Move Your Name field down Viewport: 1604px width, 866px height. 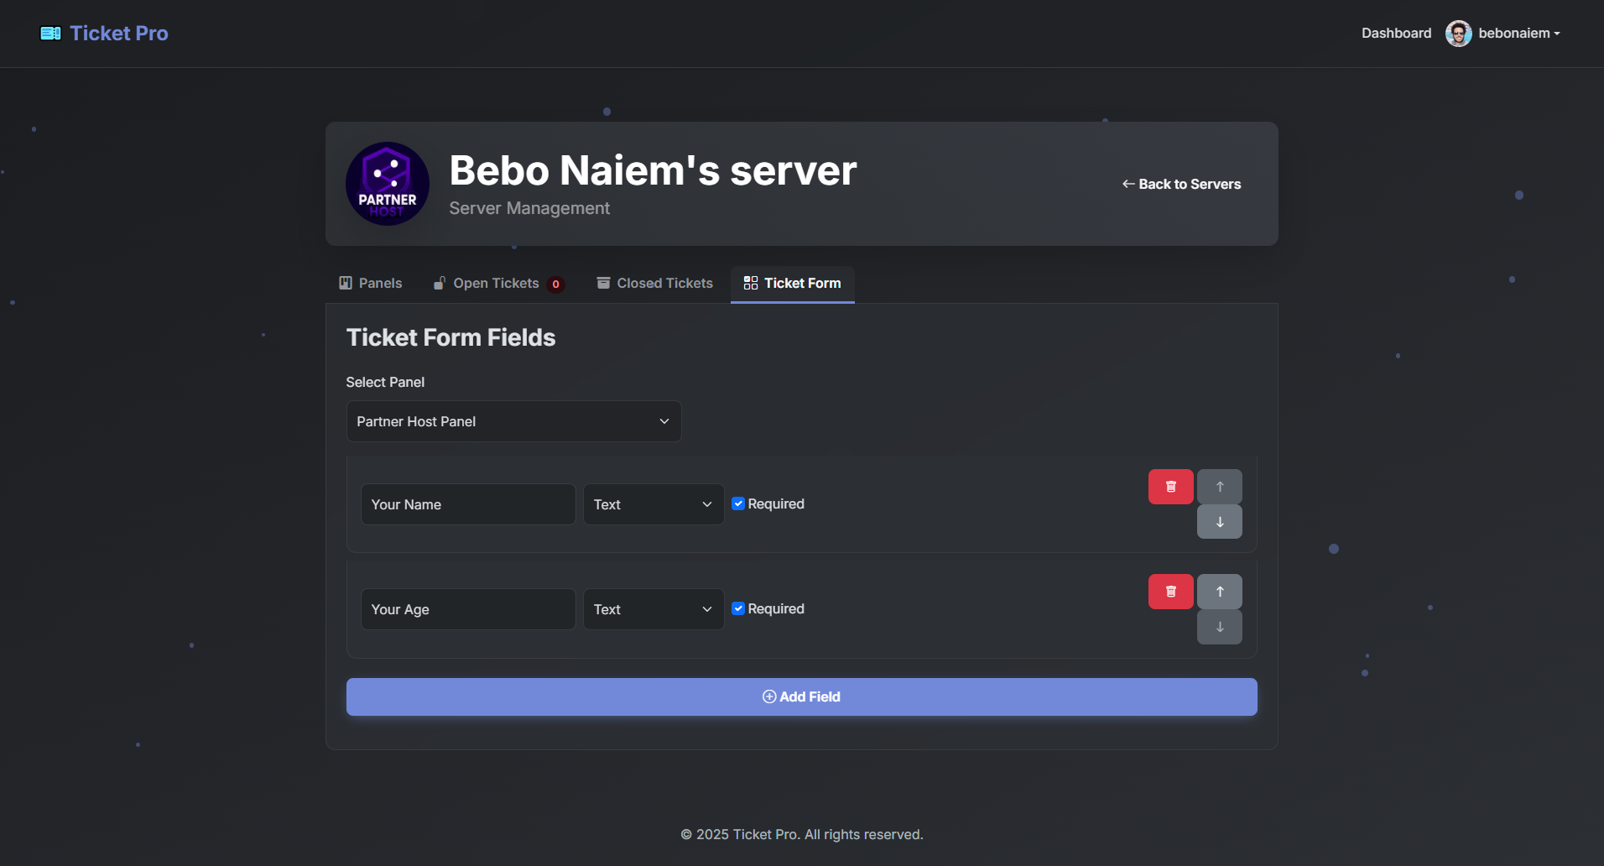[1219, 522]
